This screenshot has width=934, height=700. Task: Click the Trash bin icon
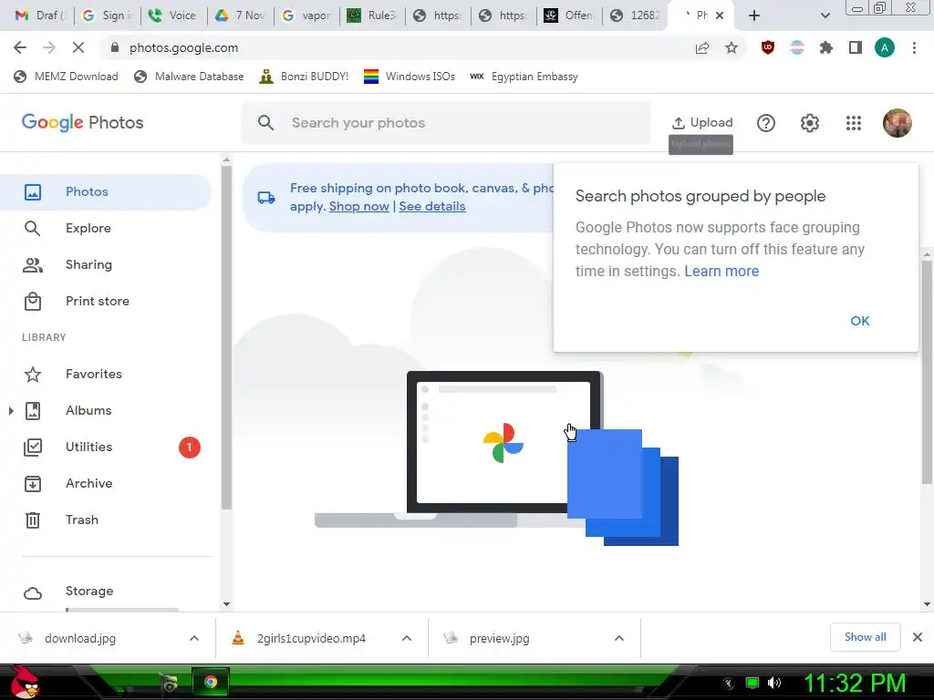(32, 520)
